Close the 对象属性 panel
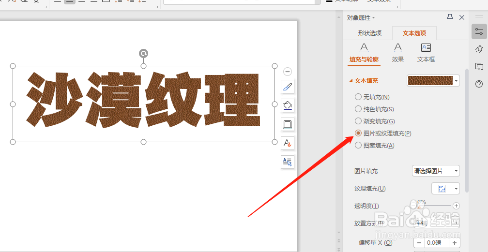Viewport: 488px width, 252px height. click(462, 18)
